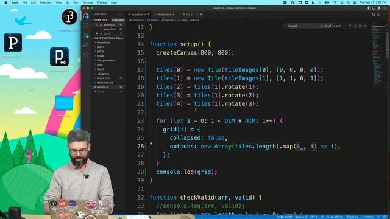Toggle bottom panel layout button

[374, 8]
